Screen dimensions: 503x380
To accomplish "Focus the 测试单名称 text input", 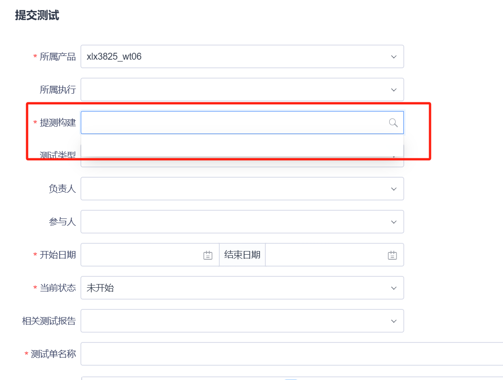I will coord(289,354).
